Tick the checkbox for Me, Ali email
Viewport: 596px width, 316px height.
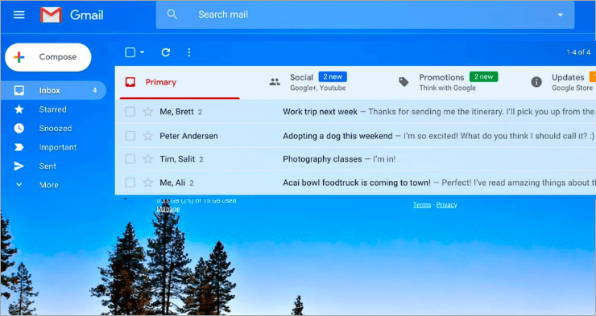(130, 183)
